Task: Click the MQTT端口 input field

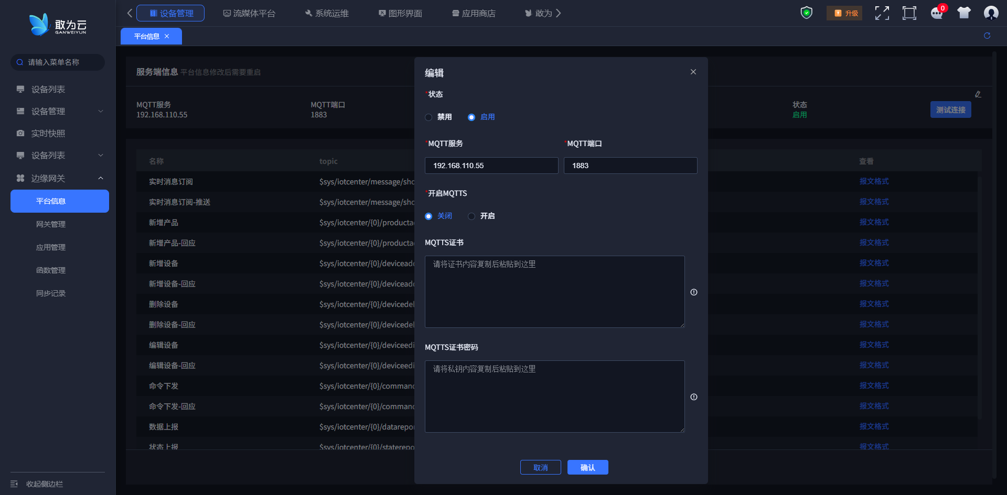Action: click(630, 166)
